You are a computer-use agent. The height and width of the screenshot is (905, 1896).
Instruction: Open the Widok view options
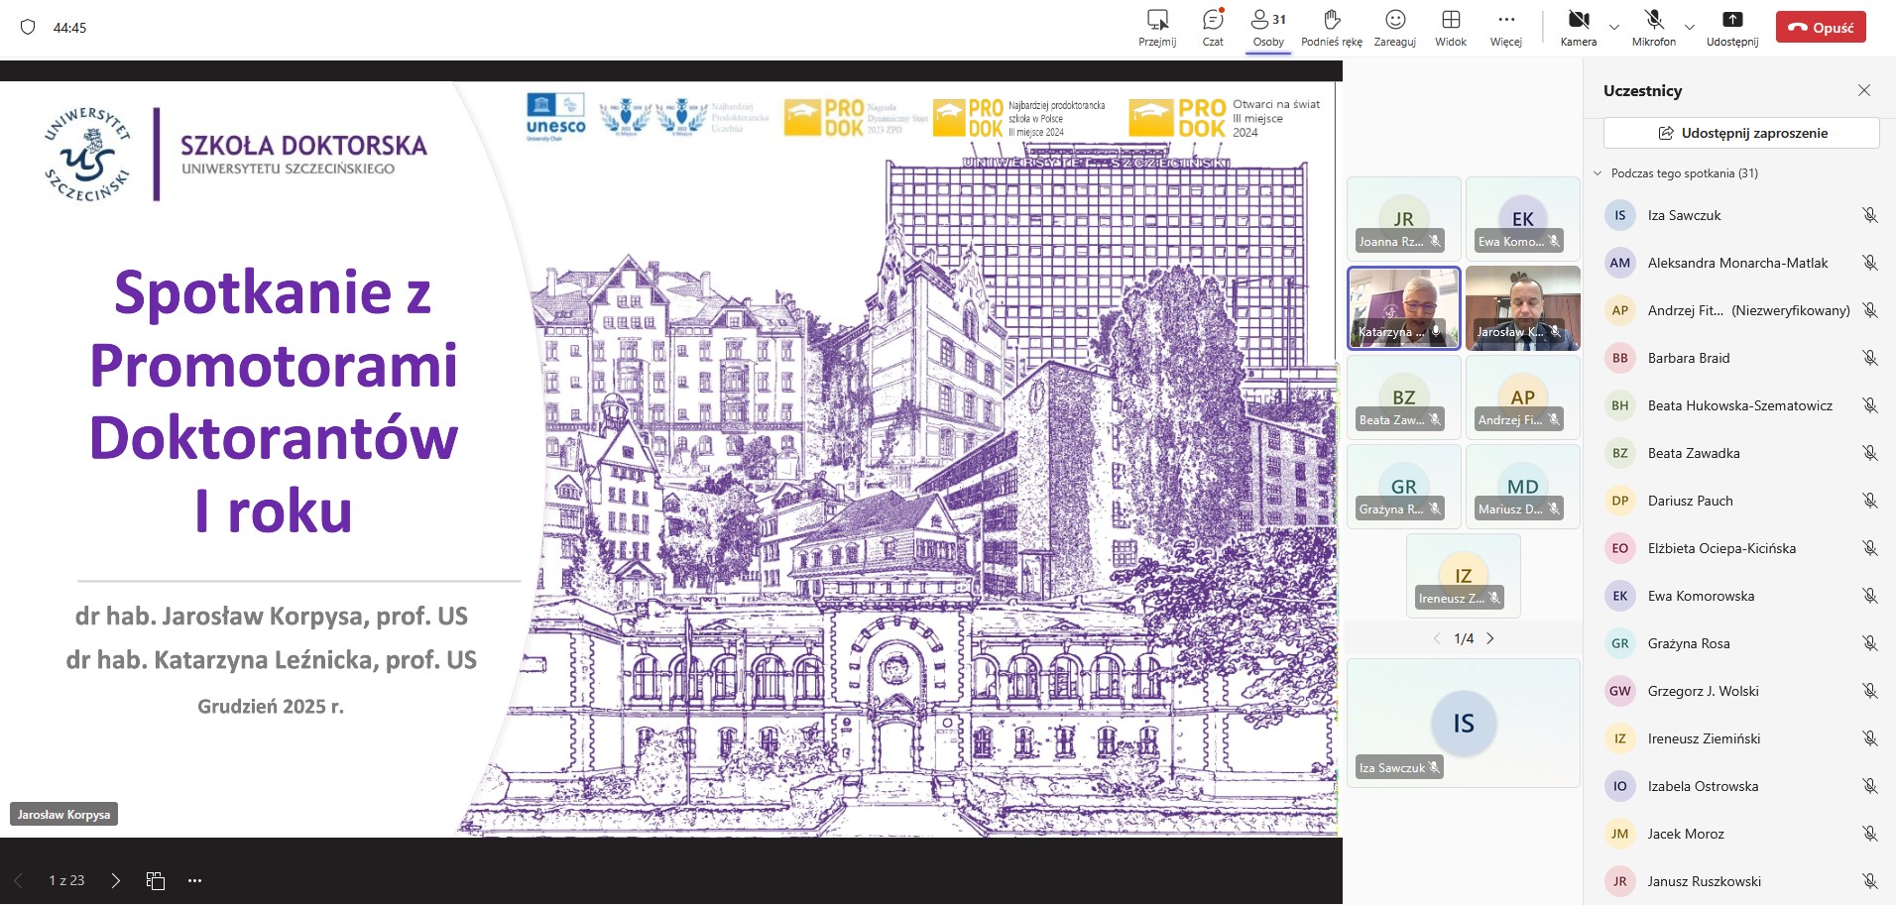coord(1450,27)
